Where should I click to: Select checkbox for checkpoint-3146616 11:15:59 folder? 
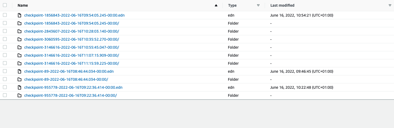[5, 63]
